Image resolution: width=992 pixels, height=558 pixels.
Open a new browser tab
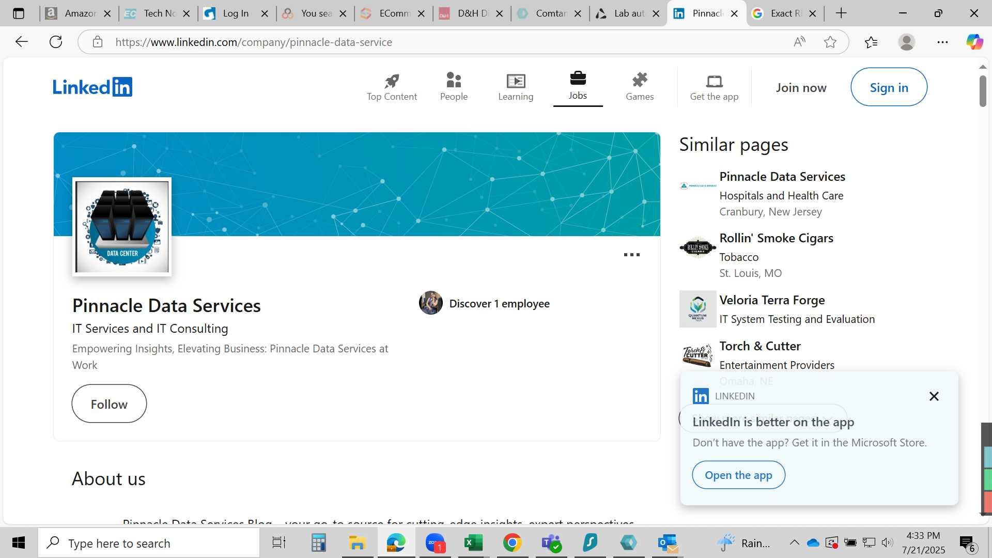pyautogui.click(x=841, y=13)
